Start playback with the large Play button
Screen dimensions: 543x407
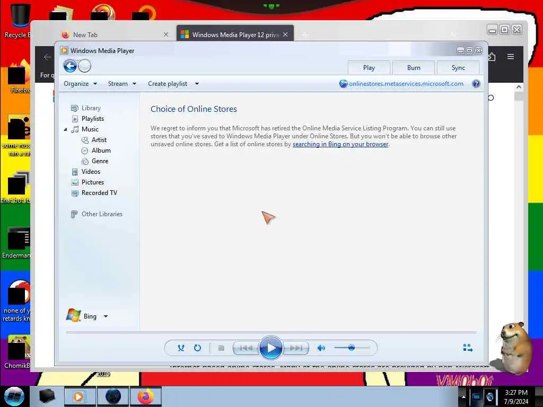(x=271, y=348)
